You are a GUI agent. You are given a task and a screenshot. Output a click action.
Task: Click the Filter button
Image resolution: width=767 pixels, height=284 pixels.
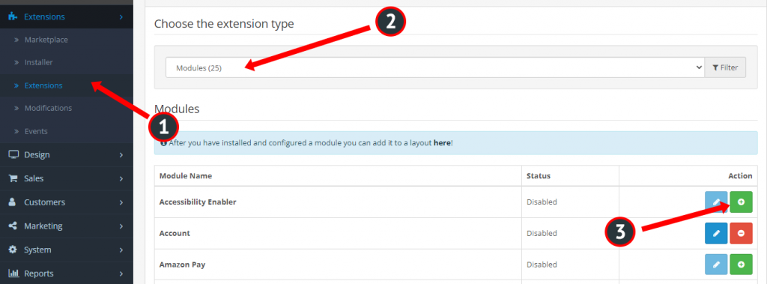(725, 68)
